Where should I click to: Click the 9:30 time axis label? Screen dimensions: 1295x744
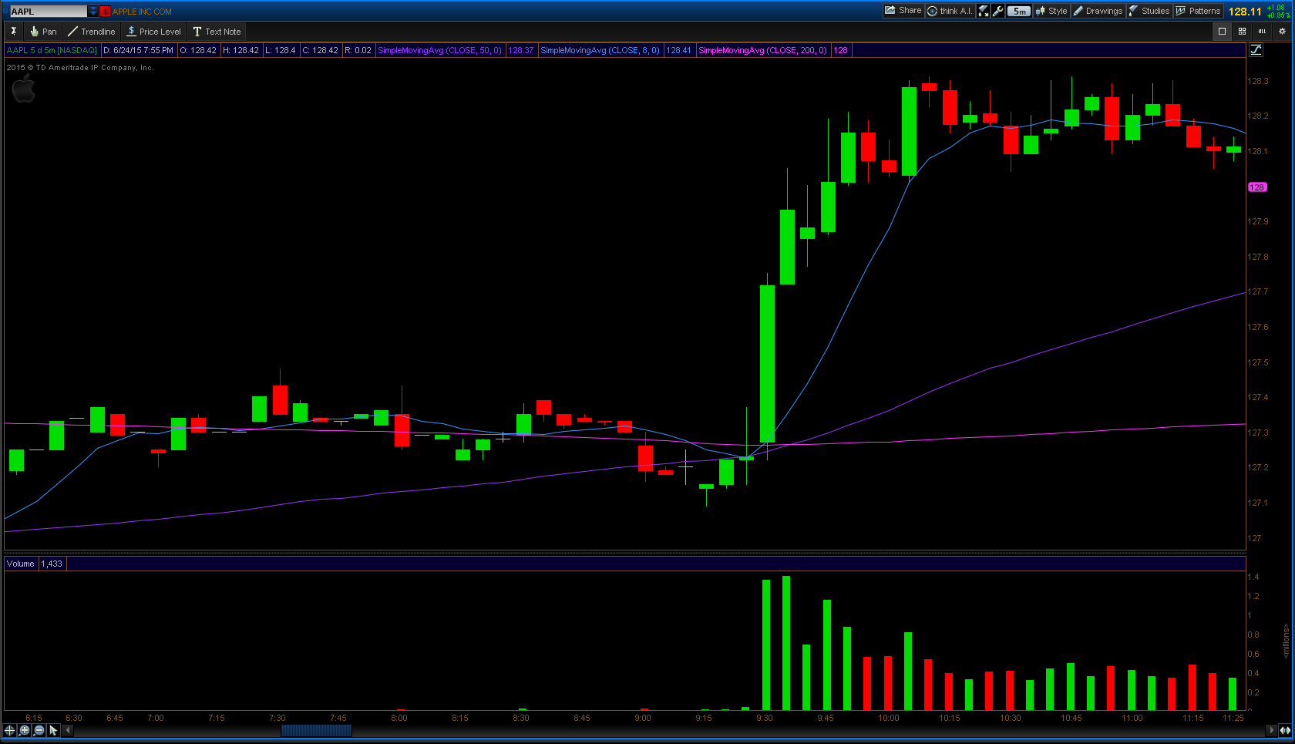tap(764, 718)
